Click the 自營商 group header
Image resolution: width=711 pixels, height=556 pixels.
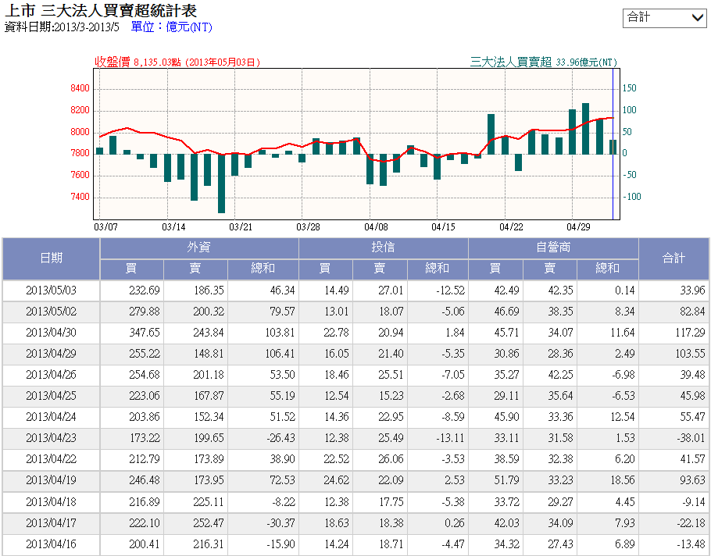tap(553, 248)
